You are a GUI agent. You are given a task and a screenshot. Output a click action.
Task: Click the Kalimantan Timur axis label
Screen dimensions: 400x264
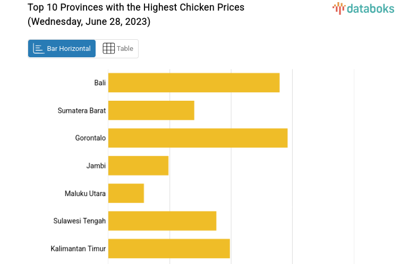click(78, 248)
